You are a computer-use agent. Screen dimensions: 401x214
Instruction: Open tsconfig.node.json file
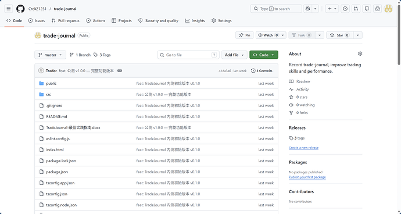(x=62, y=205)
